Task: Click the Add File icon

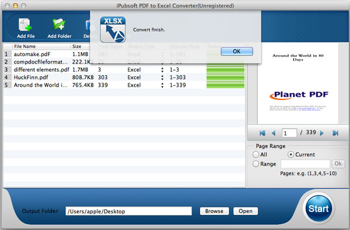Action: coord(26,24)
